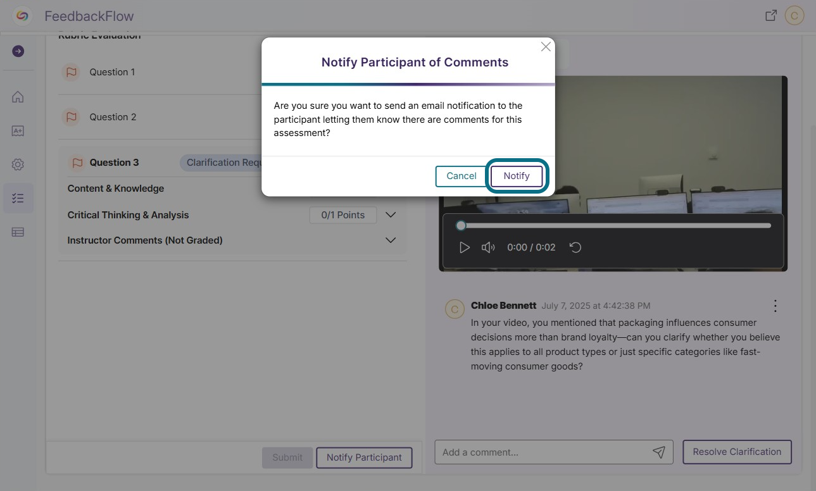The width and height of the screenshot is (816, 491).
Task: Click the flag icon for Question 1
Action: tap(72, 72)
